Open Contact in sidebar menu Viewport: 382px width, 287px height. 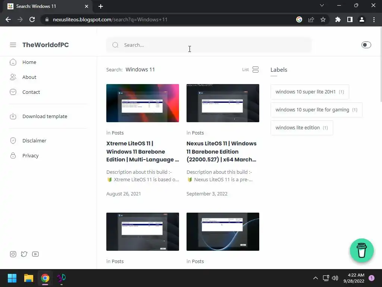[x=31, y=92]
